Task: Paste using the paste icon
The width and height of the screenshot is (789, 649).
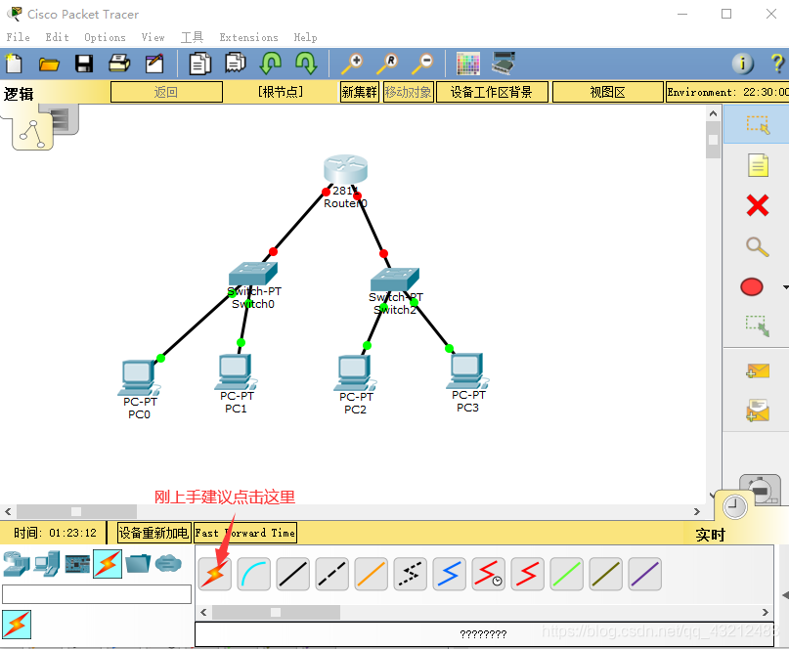Action: [x=235, y=64]
